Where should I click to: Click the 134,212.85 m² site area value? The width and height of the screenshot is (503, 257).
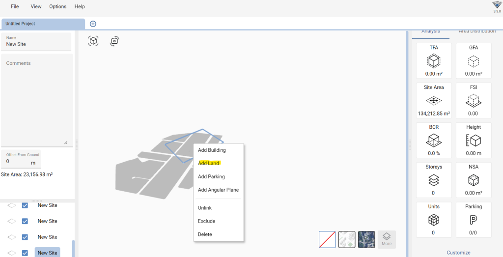(434, 114)
